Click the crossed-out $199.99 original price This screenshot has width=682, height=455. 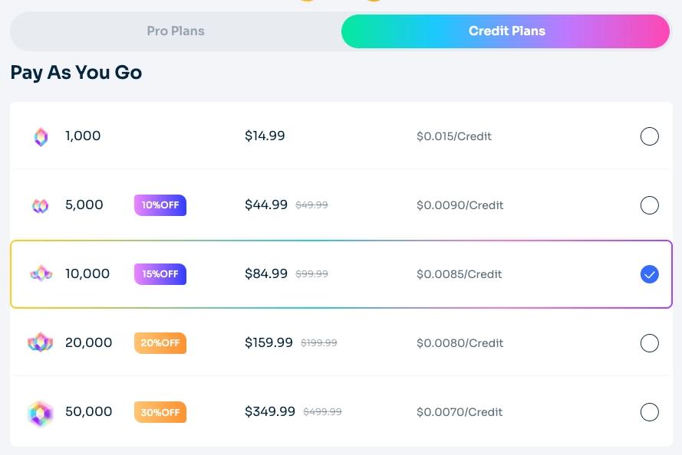318,343
